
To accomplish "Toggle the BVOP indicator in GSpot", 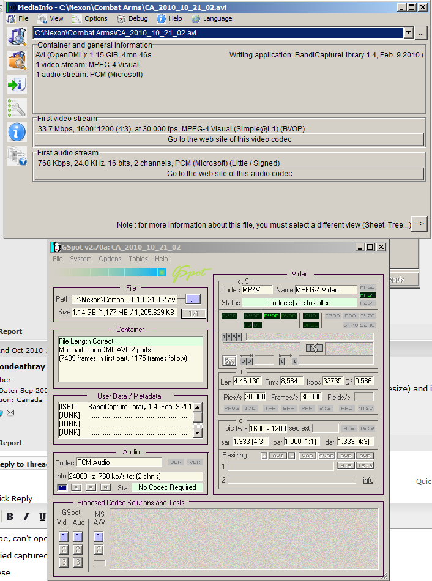I will pos(288,316).
